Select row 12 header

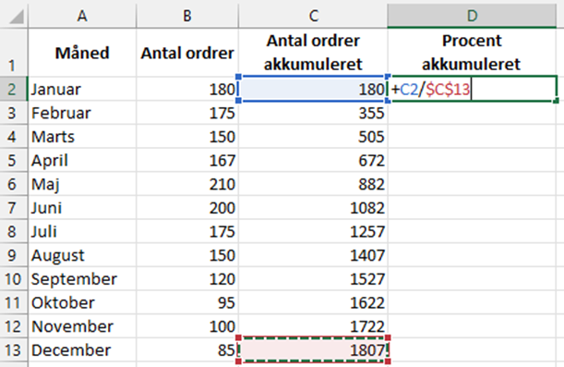[14, 326]
